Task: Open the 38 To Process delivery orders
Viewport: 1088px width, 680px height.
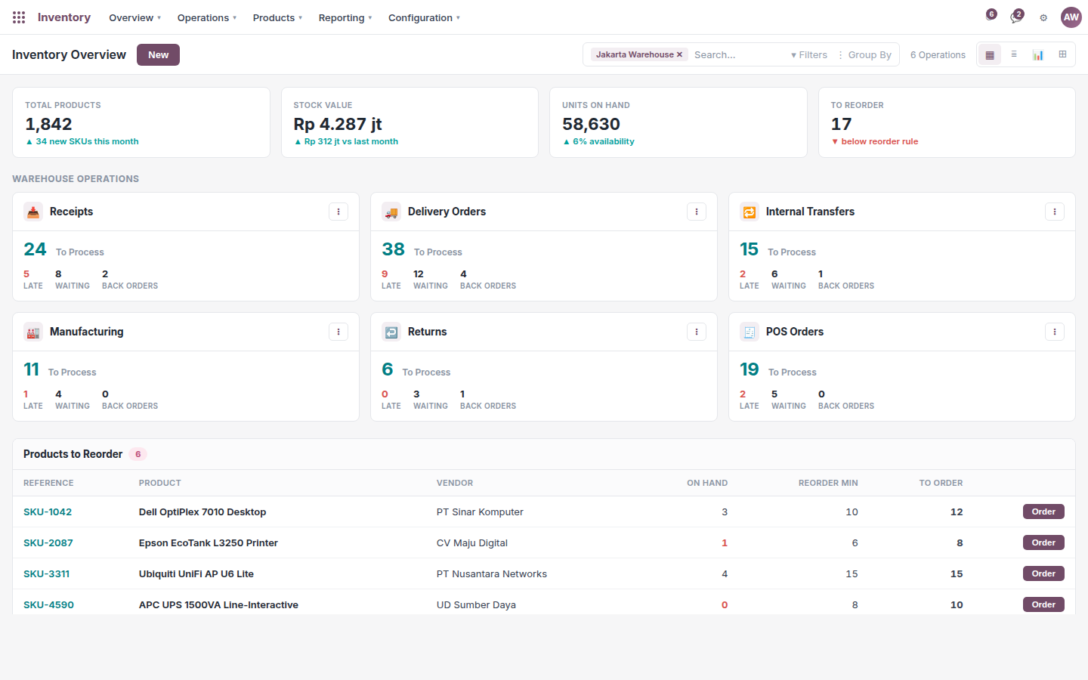Action: tap(422, 249)
